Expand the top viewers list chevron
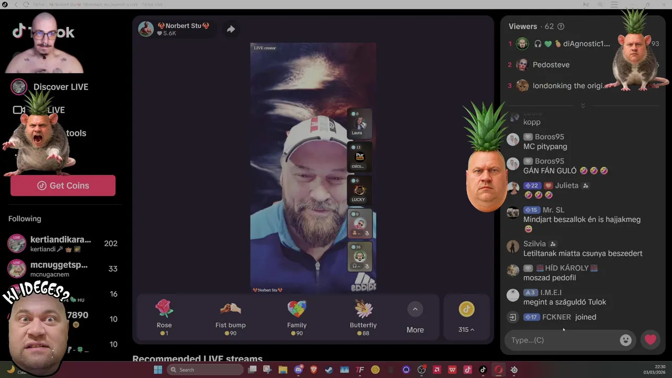The image size is (672, 378). (583, 106)
